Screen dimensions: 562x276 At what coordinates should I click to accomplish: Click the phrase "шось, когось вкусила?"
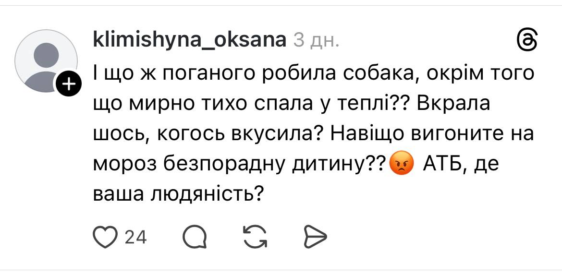(x=207, y=134)
